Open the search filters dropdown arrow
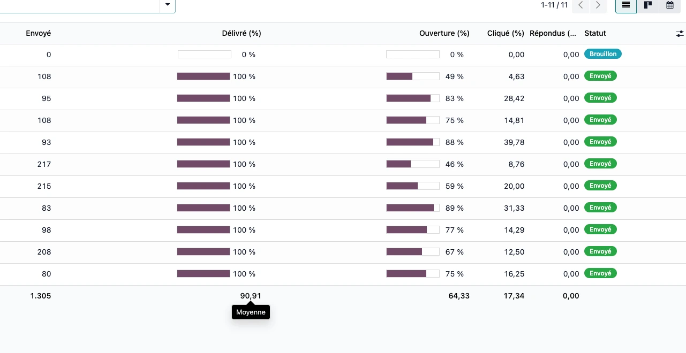 click(x=167, y=4)
